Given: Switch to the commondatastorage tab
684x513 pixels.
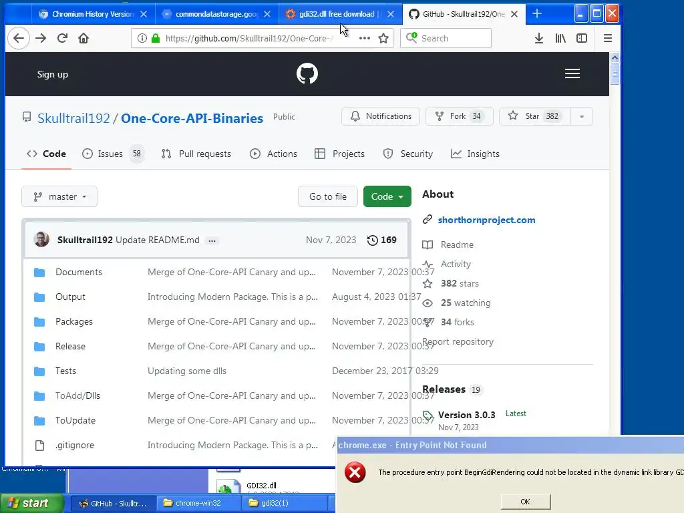Looking at the screenshot, I should pos(217,14).
